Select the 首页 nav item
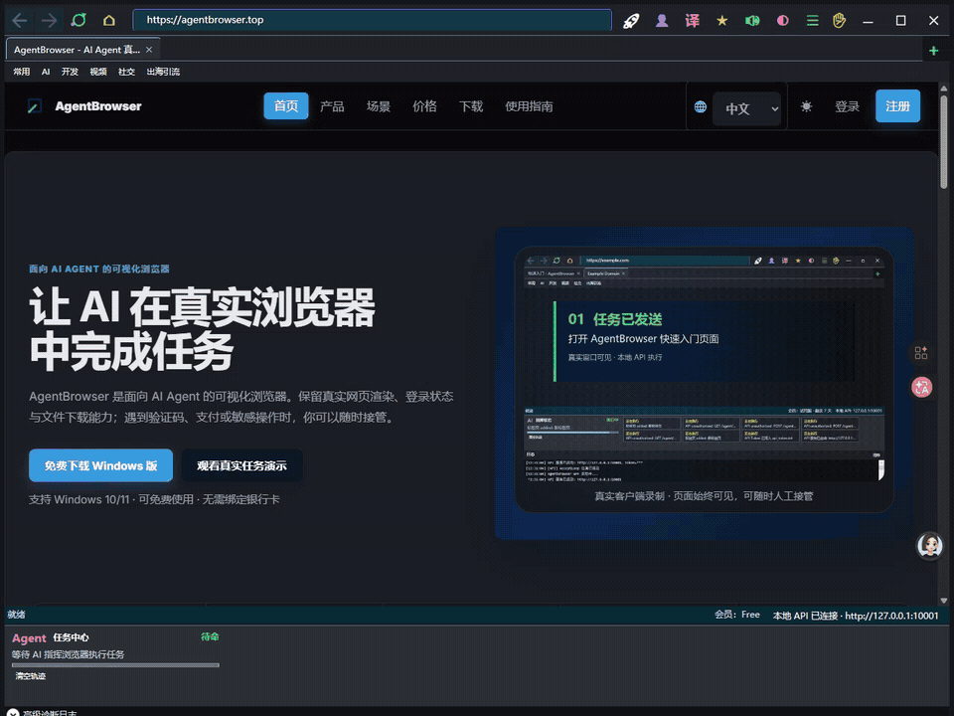The width and height of the screenshot is (954, 716). [286, 106]
